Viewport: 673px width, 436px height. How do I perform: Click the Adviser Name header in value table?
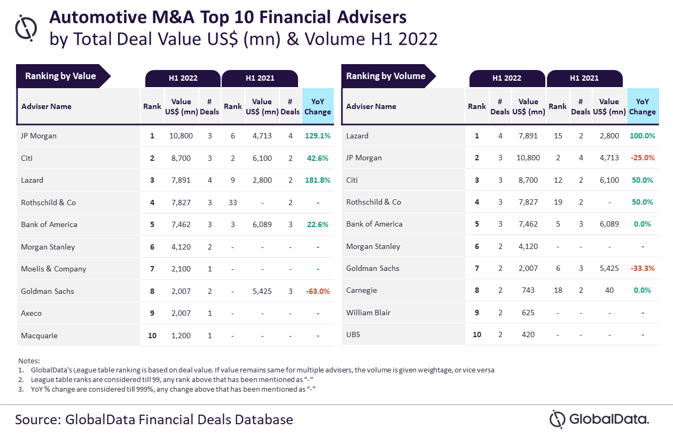[46, 106]
